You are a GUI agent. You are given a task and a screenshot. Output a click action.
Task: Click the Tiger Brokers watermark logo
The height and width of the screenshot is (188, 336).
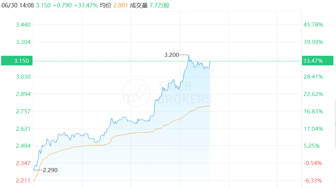[x=167, y=93]
